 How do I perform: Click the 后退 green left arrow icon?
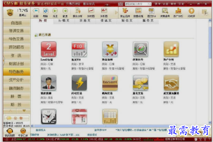(x=55, y=13)
